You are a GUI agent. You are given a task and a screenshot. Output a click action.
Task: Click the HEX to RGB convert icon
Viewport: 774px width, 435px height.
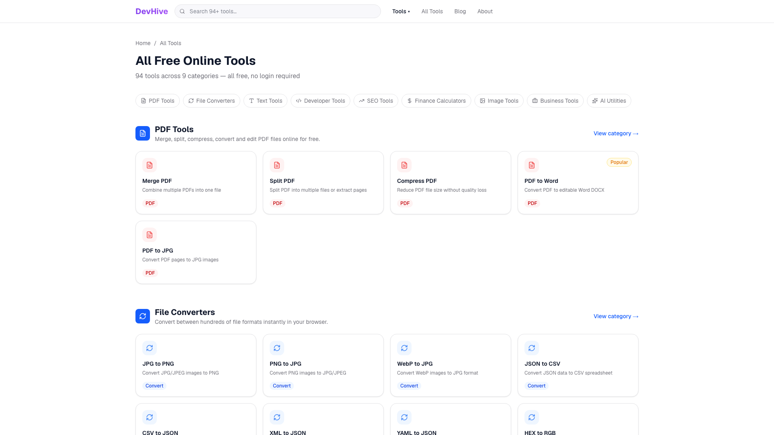[532, 417]
